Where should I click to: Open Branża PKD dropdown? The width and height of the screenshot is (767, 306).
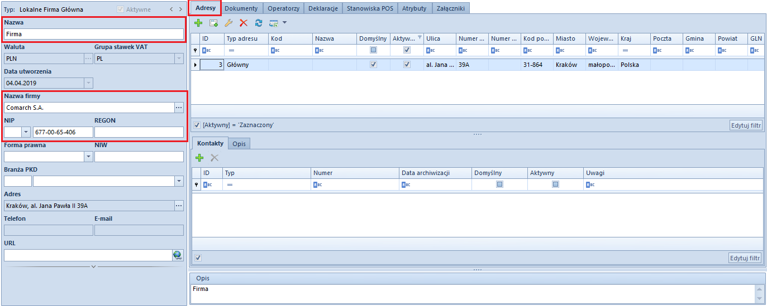click(x=179, y=181)
